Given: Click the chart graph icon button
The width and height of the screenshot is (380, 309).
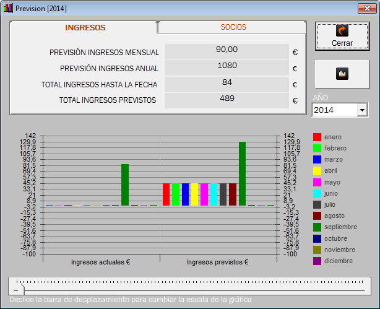Looking at the screenshot, I should [x=342, y=74].
